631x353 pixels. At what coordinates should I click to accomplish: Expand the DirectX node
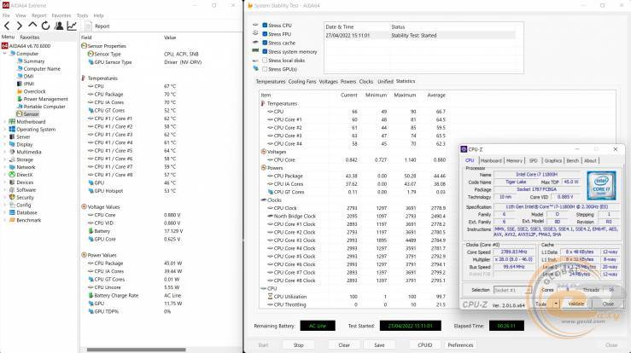click(5, 175)
